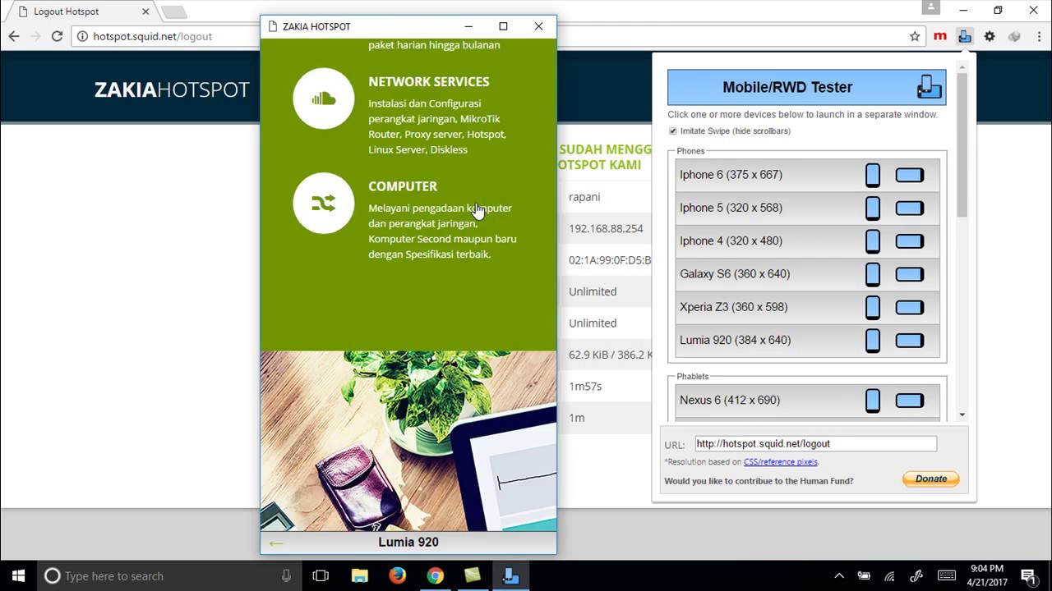Launch Nexus 6 in portrait mode
This screenshot has width=1052, height=591.
pos(873,401)
